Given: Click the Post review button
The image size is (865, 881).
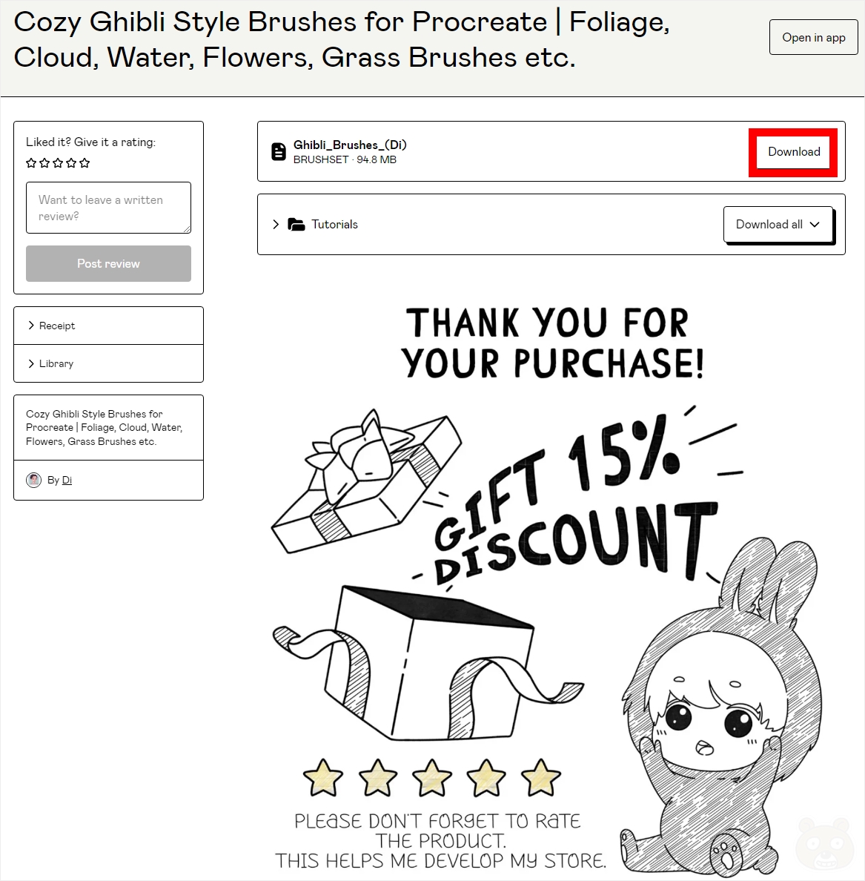Looking at the screenshot, I should (x=108, y=263).
